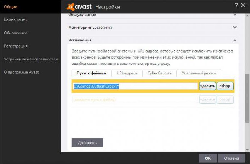The height and width of the screenshot is (164, 250).
Task: Click удалить in the empty path row
Action: pyautogui.click(x=207, y=99)
